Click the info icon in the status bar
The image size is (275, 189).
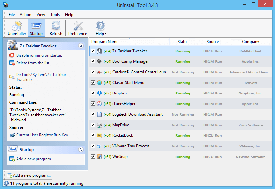coord(6,183)
